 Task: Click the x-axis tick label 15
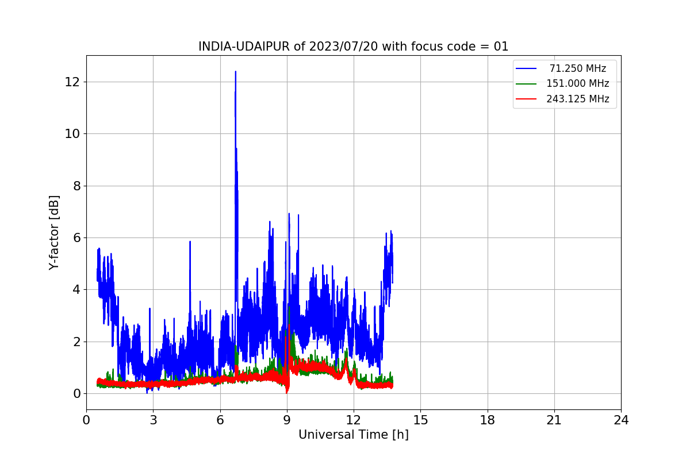click(x=420, y=420)
